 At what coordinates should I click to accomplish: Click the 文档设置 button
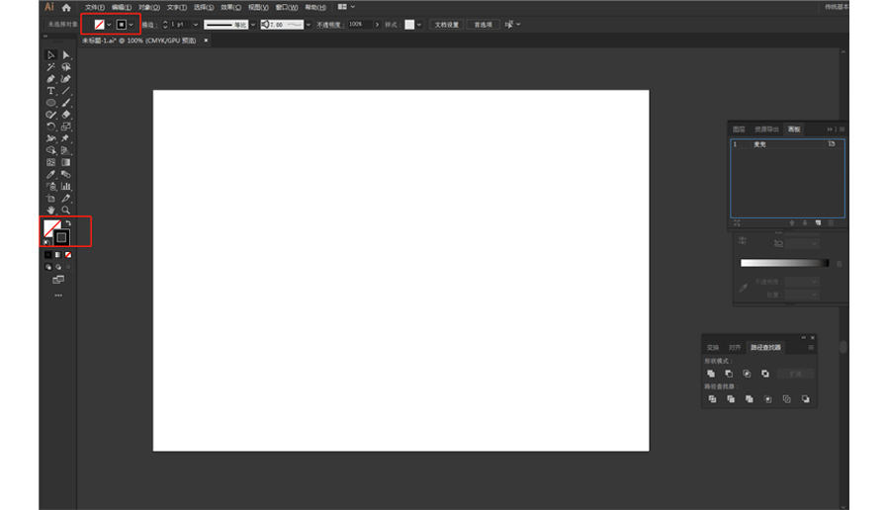447,25
